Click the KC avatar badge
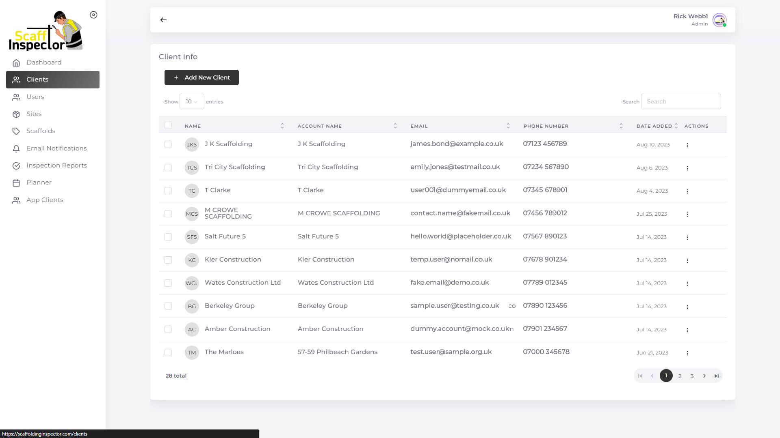 pos(192,260)
